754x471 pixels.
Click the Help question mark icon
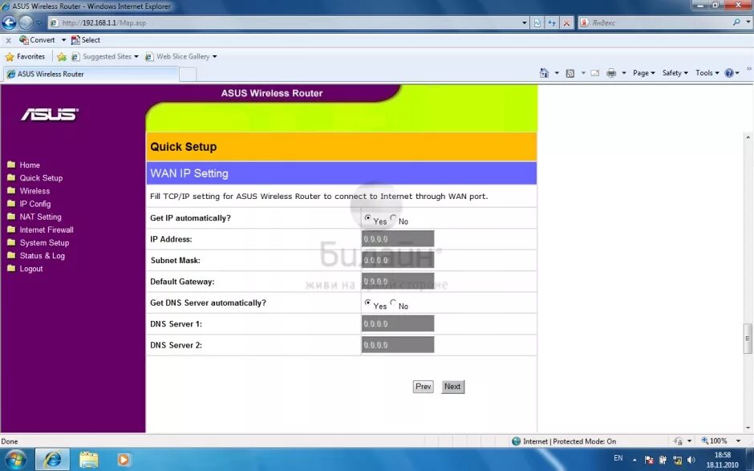[x=729, y=73]
